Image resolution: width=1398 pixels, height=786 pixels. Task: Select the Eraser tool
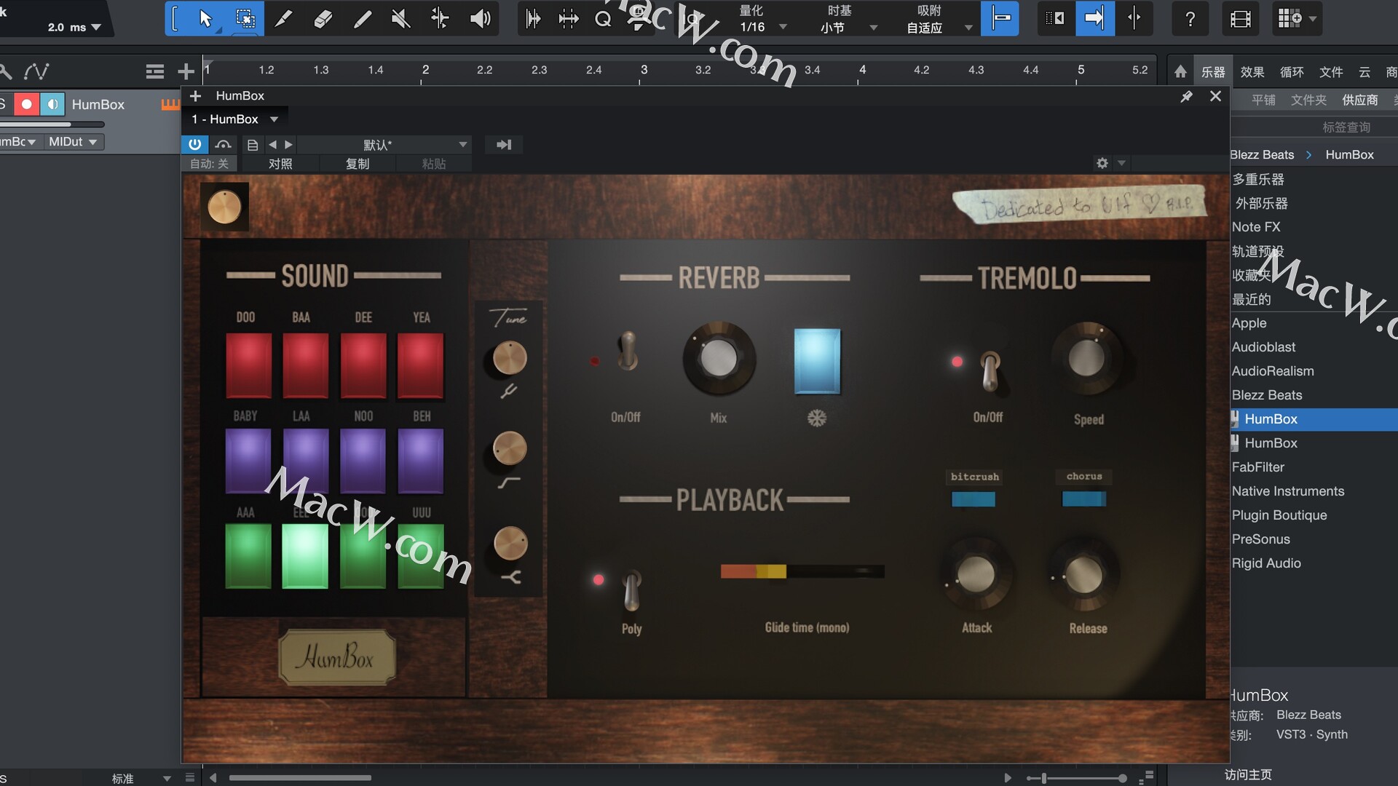pos(323,18)
